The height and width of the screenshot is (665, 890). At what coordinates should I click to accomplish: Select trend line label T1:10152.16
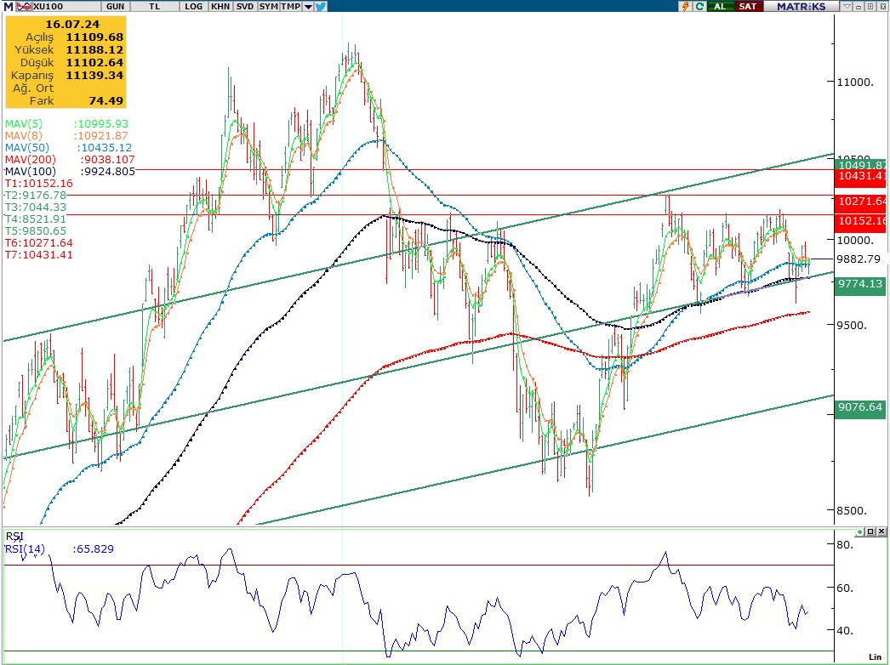pyautogui.click(x=38, y=184)
